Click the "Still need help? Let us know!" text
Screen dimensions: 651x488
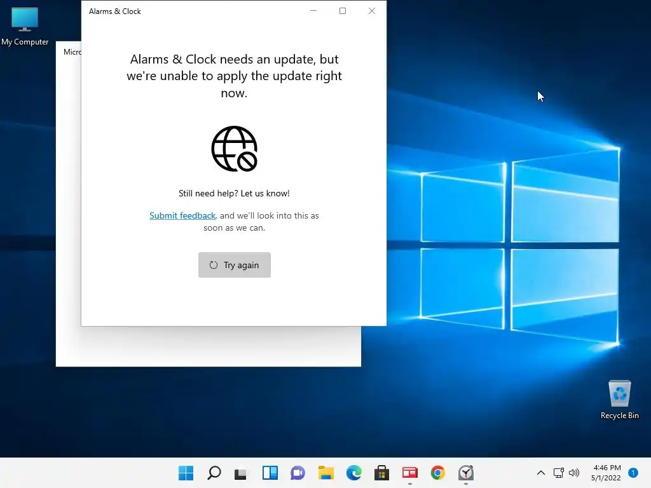234,193
